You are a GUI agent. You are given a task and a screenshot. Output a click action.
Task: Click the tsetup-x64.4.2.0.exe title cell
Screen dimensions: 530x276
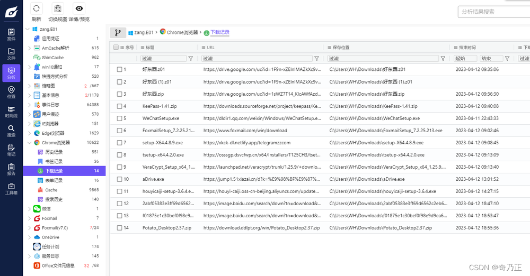[163, 155]
